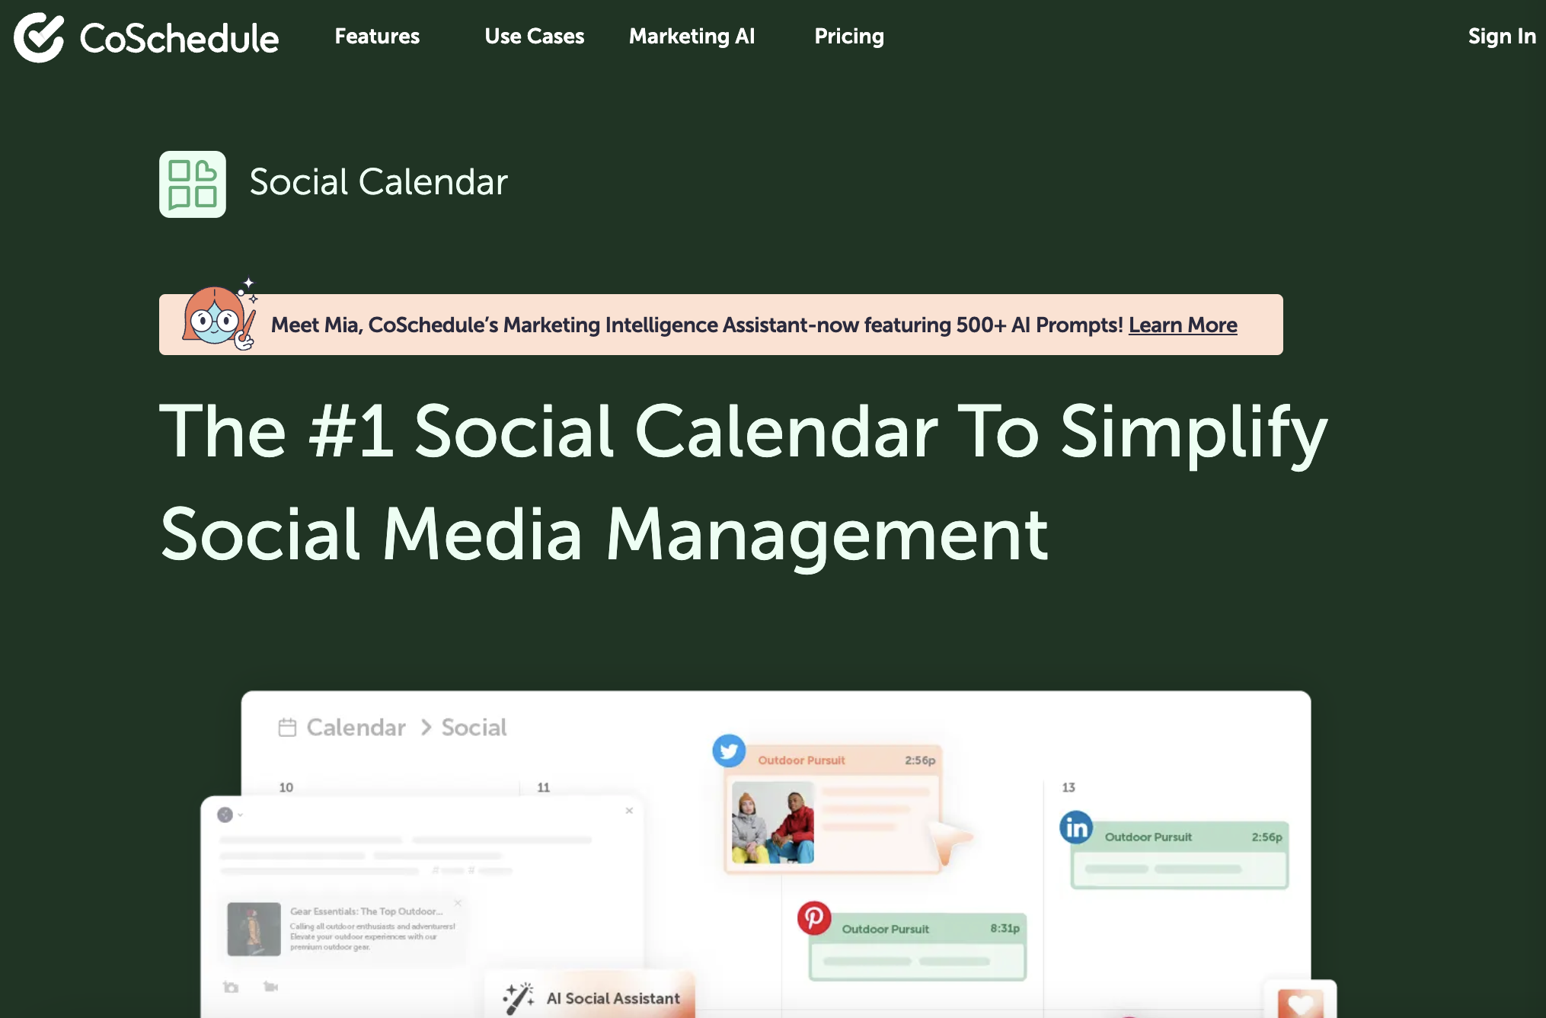Click the Learn More link for Mia
This screenshot has width=1546, height=1018.
(x=1180, y=324)
